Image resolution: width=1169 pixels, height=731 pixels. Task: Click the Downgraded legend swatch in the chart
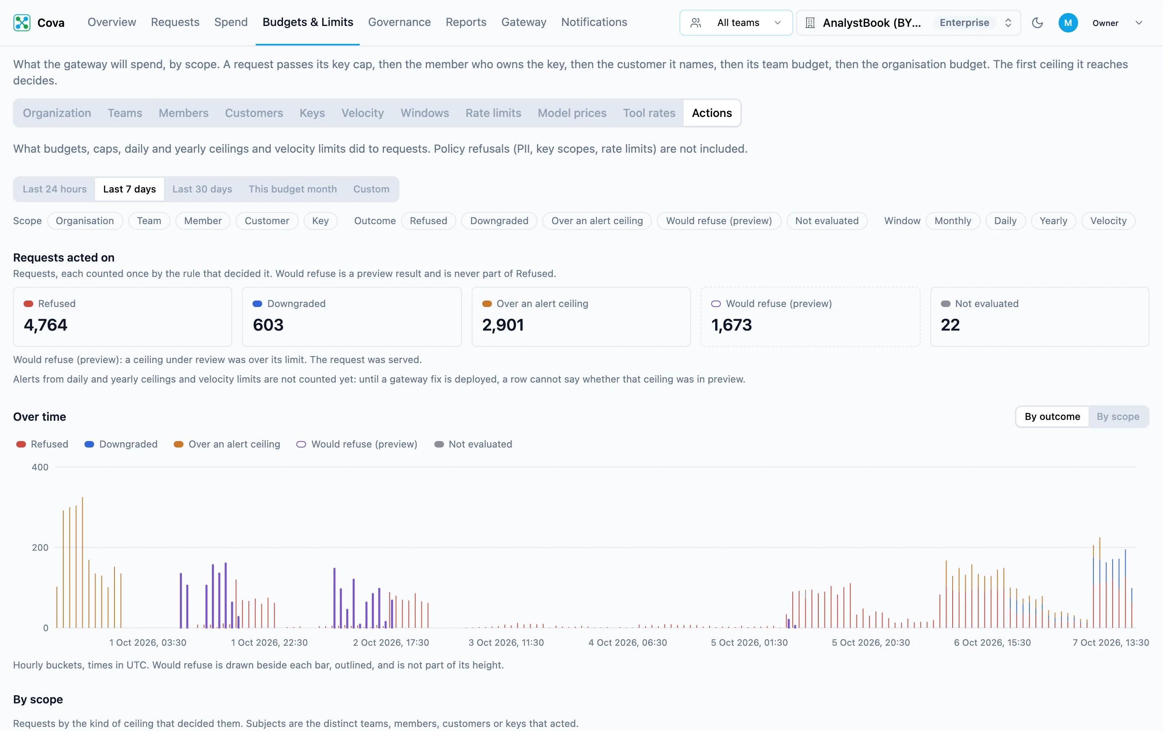coord(89,444)
